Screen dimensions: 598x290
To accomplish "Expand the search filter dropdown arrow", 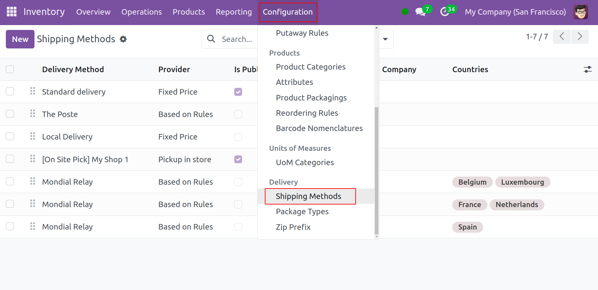I will click(385, 39).
